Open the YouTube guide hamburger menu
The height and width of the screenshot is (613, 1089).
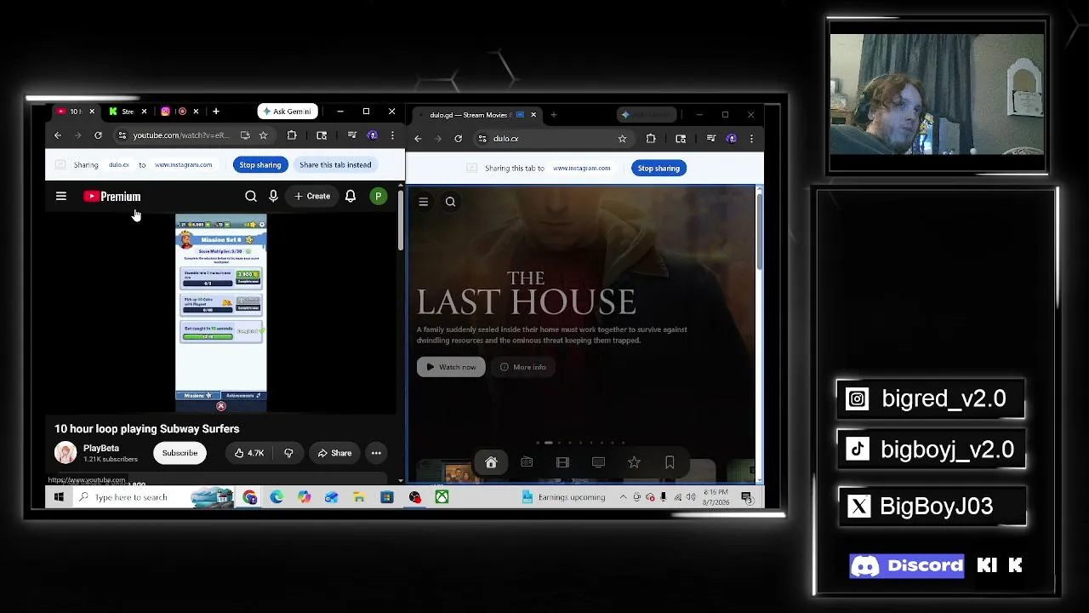[x=61, y=197]
